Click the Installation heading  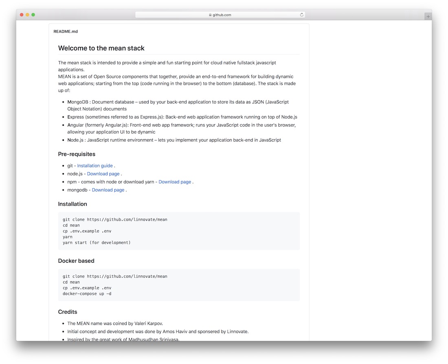tap(72, 204)
